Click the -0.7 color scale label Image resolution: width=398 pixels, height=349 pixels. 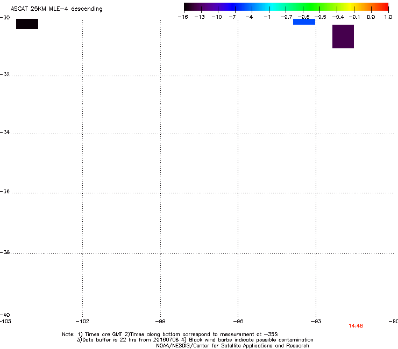pos(286,17)
